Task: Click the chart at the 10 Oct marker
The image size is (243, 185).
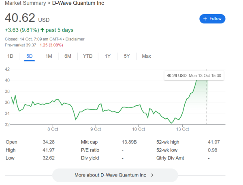Action: (x=139, y=129)
